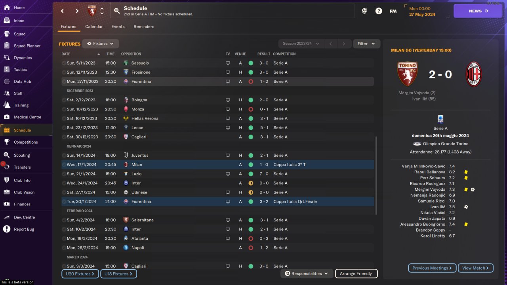Click the Schedule search field
This screenshot has width=507, height=285.
[x=233, y=11]
